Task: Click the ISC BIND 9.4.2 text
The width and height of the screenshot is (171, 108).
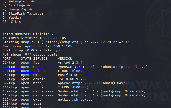Action: [x=72, y=79]
